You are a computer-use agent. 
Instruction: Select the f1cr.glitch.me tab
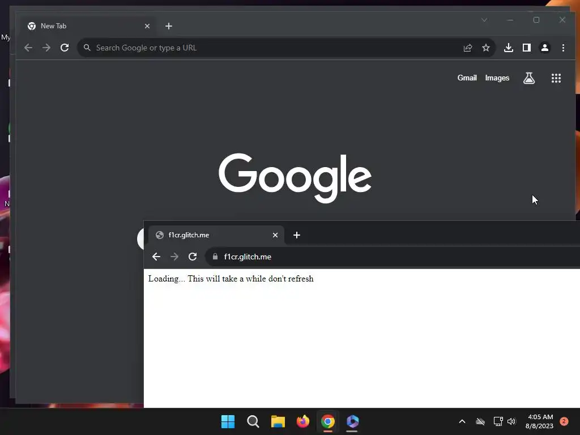click(x=216, y=235)
